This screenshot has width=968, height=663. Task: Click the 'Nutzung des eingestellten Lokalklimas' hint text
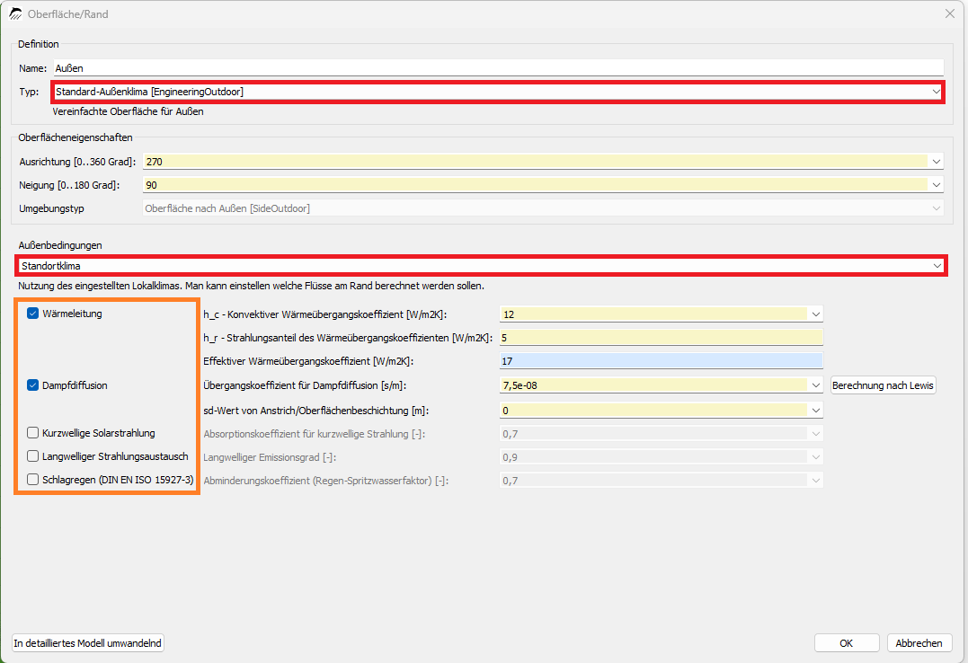point(252,286)
